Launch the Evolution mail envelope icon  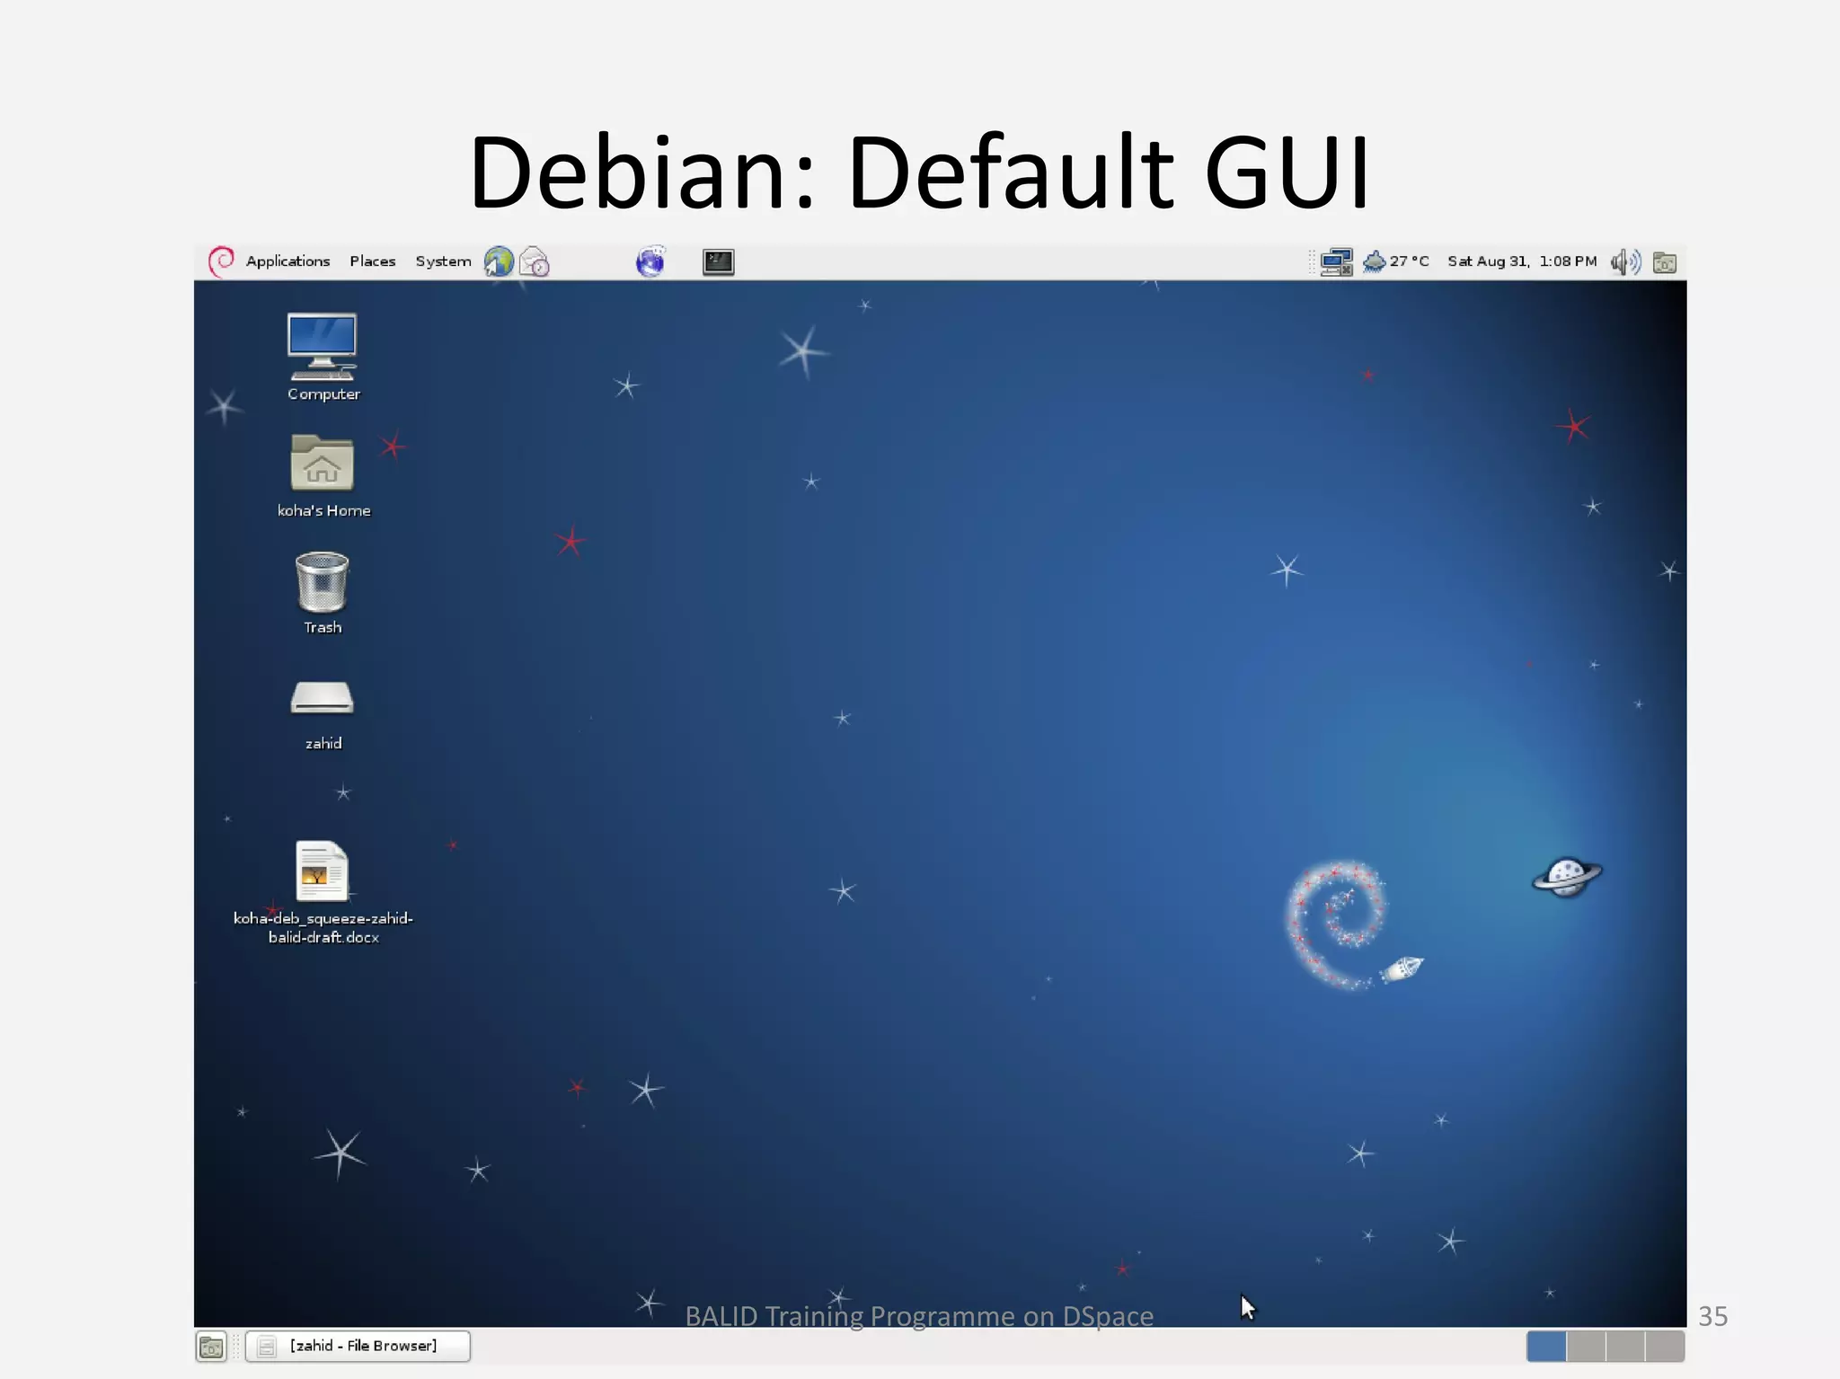[x=535, y=261]
